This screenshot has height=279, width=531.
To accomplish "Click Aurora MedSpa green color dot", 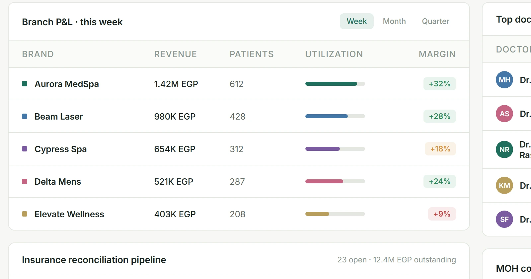I will 25,84.
